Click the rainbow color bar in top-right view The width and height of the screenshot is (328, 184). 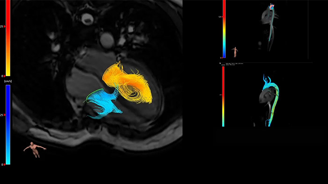[x=224, y=29]
